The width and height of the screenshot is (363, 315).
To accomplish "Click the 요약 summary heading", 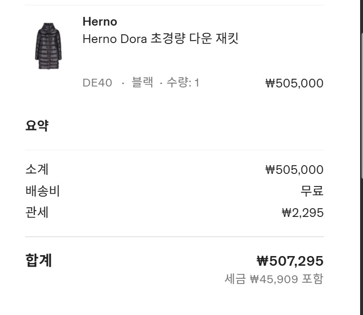I will coord(37,126).
